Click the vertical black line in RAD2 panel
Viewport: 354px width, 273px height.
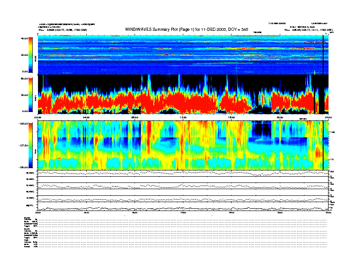point(323,55)
